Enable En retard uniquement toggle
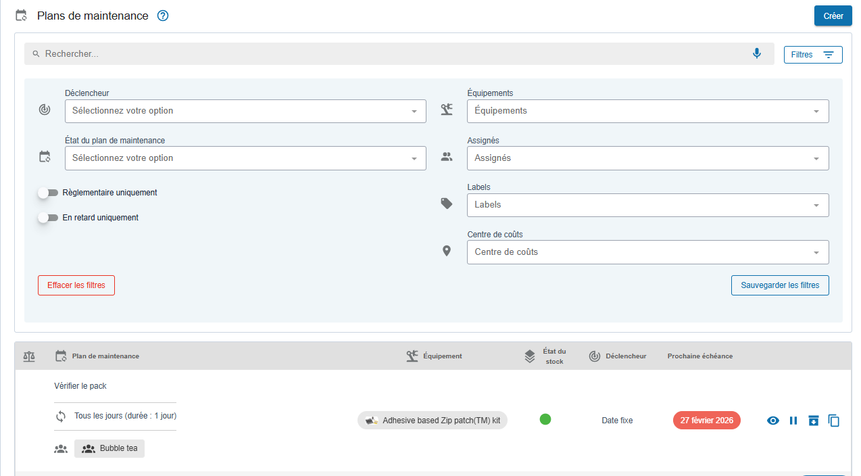 [48, 218]
